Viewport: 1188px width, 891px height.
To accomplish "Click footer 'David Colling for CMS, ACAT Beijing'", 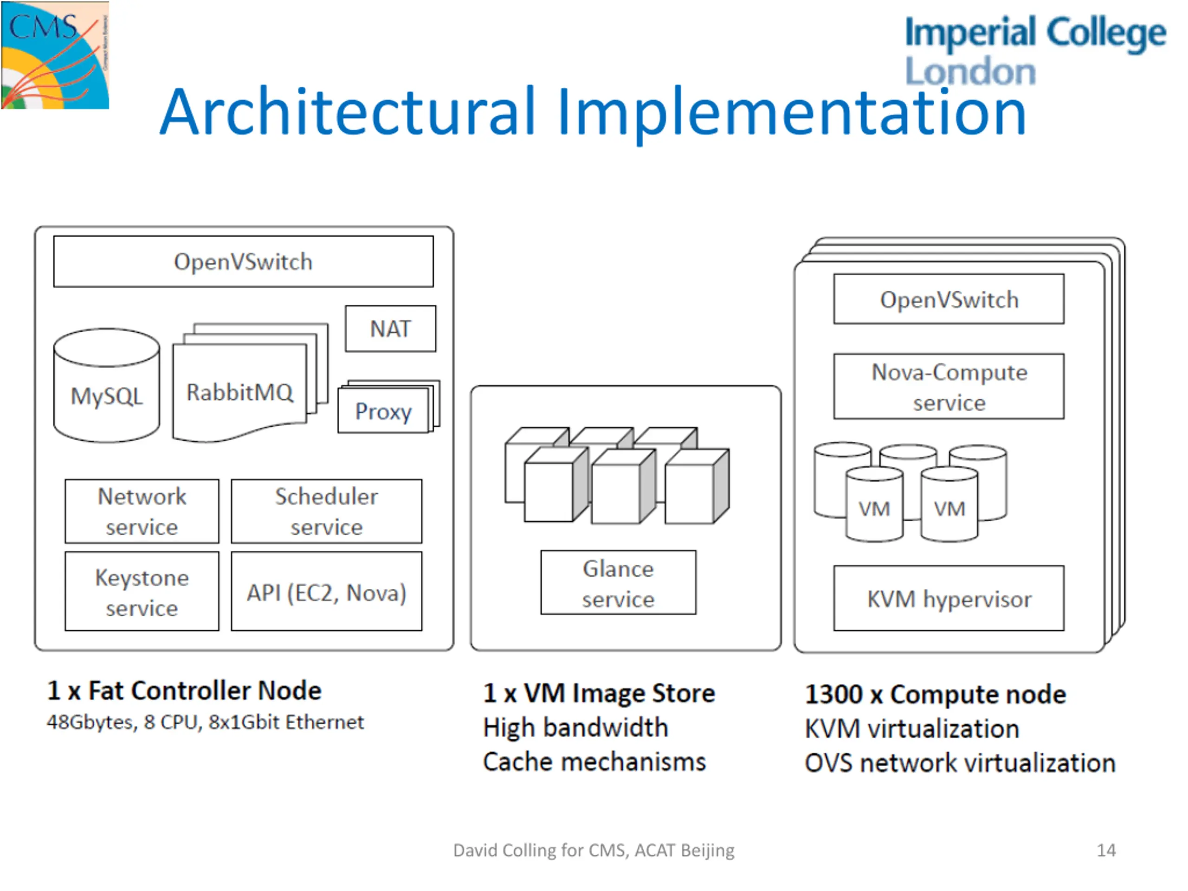I will [594, 851].
